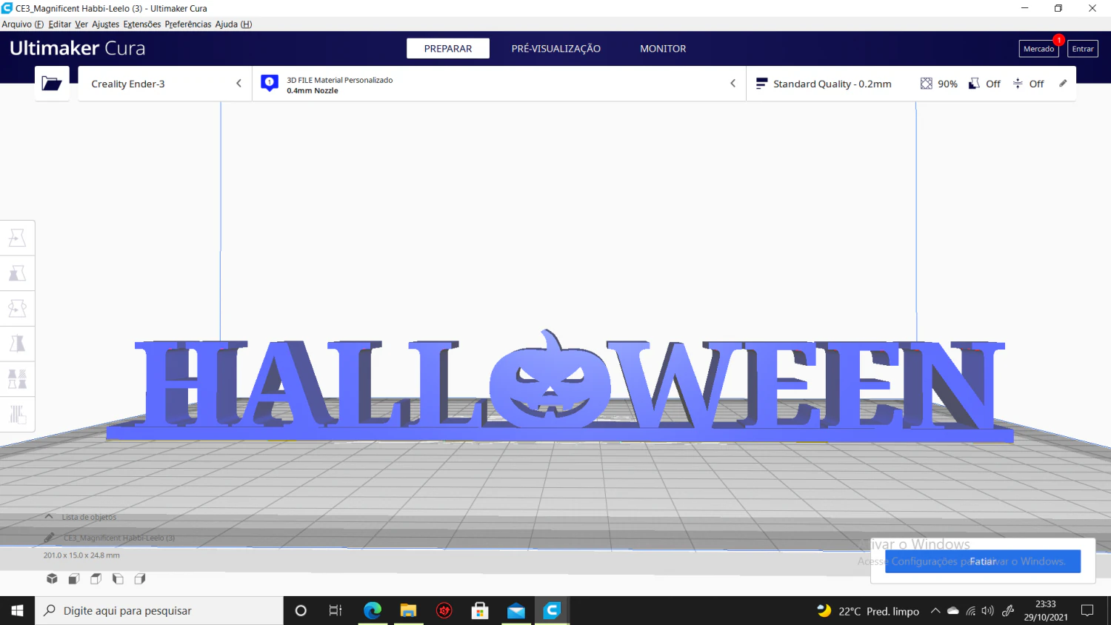Expand the Creality Ender-3 printer selector
1111x625 pixels.
coord(164,84)
